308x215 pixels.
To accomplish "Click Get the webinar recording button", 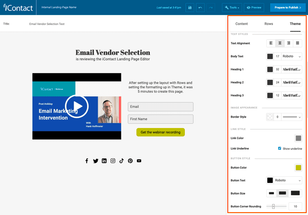I will point(161,132).
